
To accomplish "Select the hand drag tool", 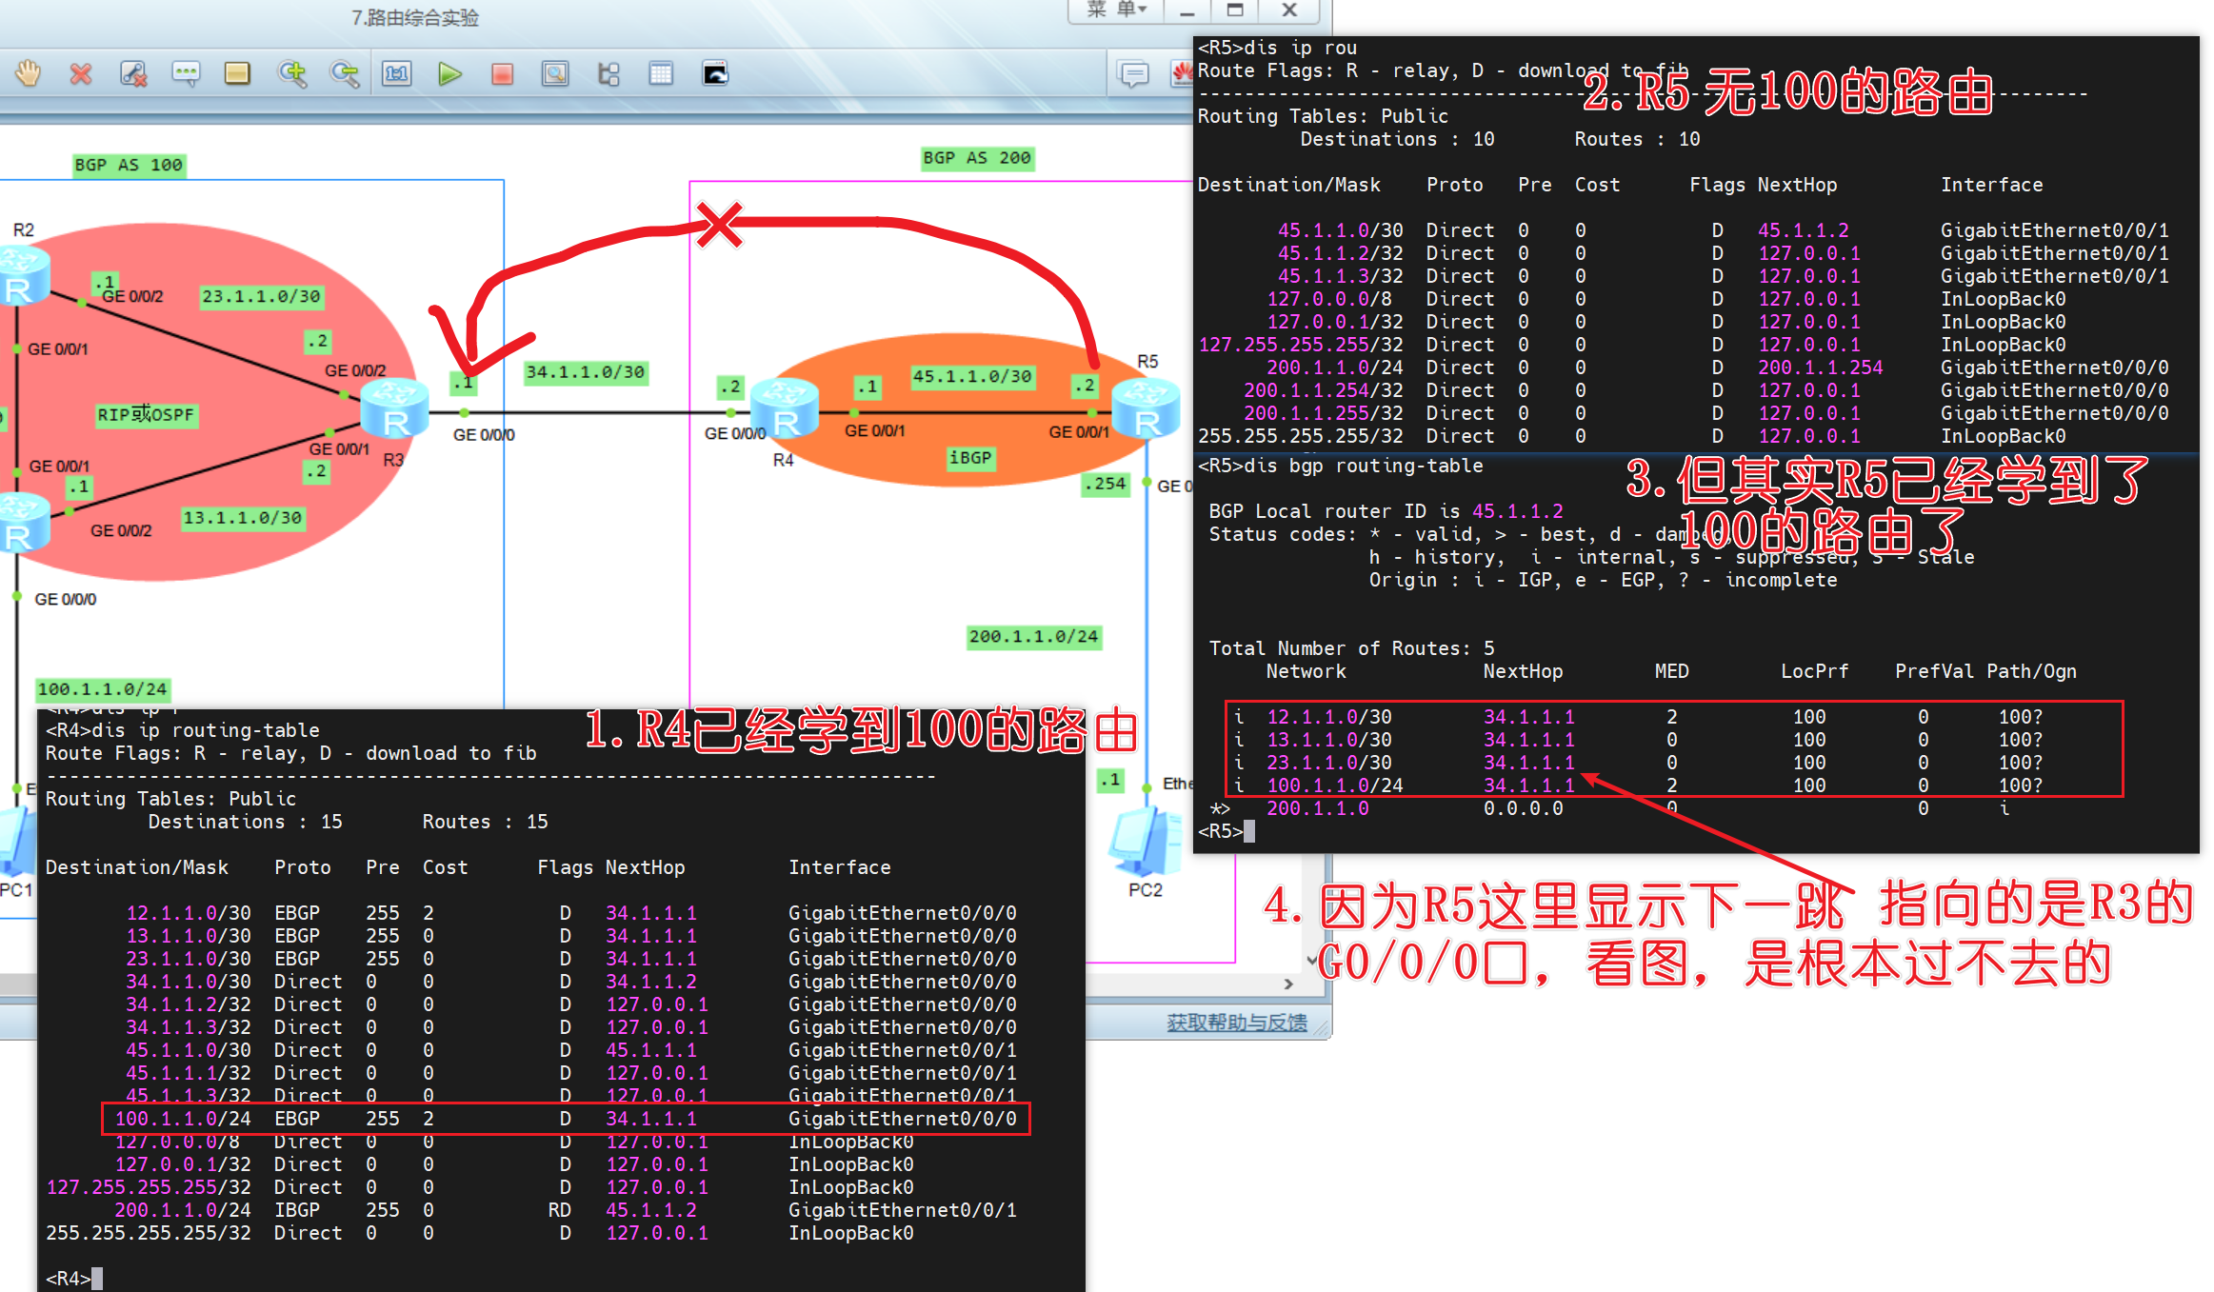I will [29, 73].
